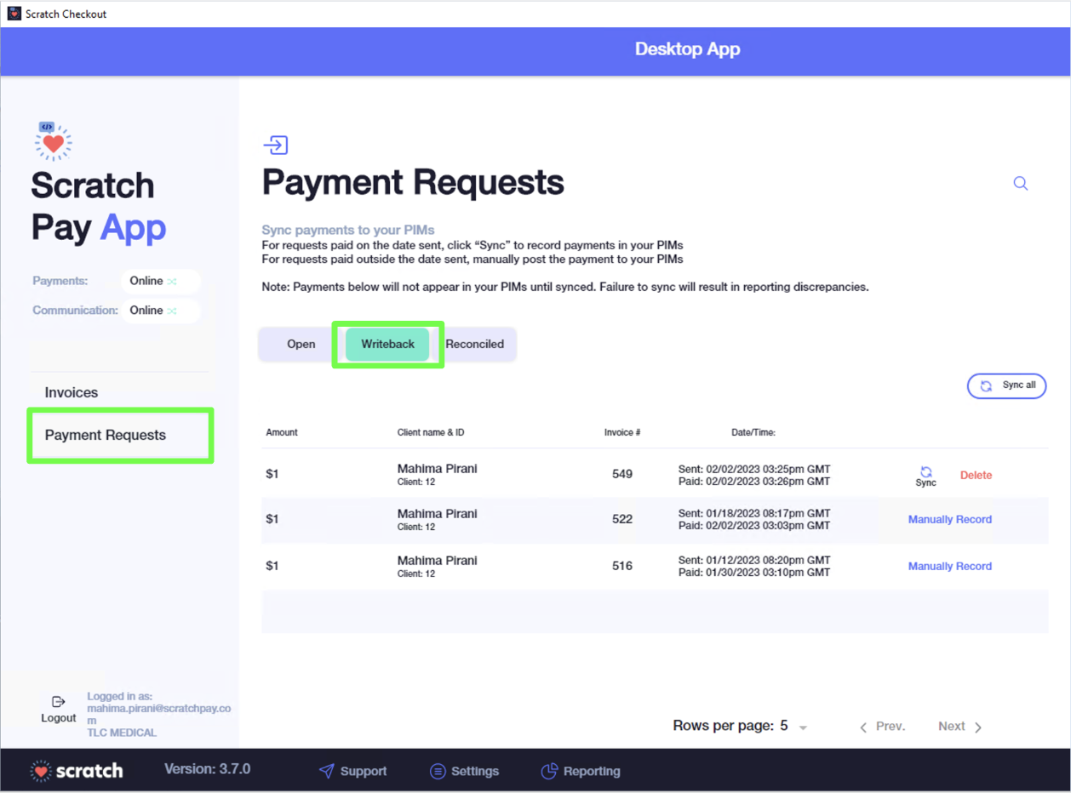Click the Scratch Checkout title bar icon
The width and height of the screenshot is (1071, 793).
[14, 14]
